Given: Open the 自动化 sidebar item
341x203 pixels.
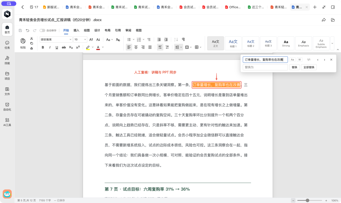Looking at the screenshot, I should [7, 107].
